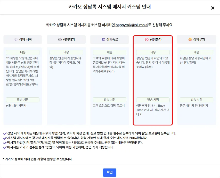The width and height of the screenshot is (220, 178).
Task: Click checkmark icon beside '상담 시작 메시지는' note
Action: point(5,134)
